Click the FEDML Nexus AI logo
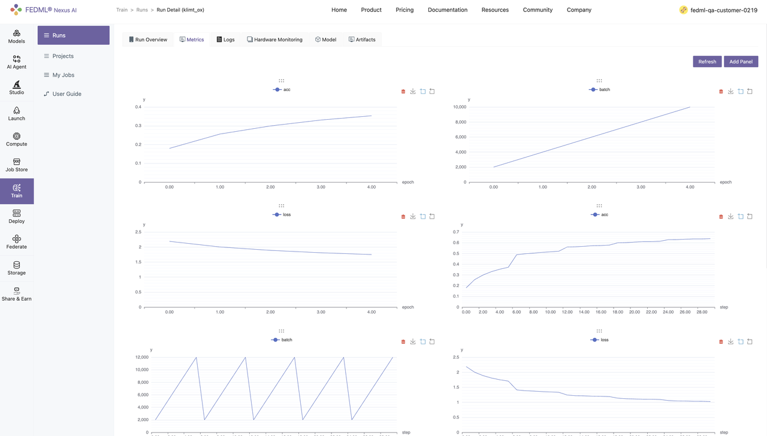767x436 pixels. click(43, 10)
